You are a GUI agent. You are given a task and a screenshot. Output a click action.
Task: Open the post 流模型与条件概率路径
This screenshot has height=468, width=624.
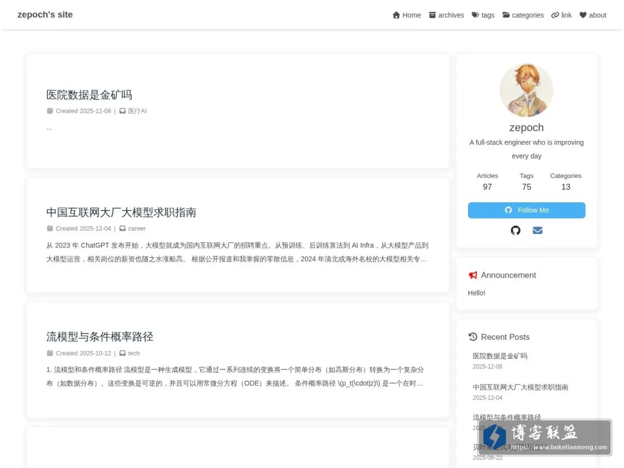click(x=100, y=336)
